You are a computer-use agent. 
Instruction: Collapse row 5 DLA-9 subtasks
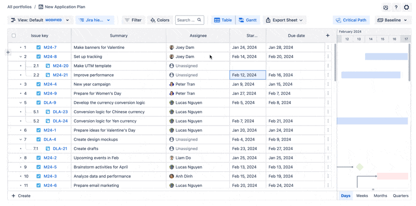pyautogui.click(x=21, y=102)
